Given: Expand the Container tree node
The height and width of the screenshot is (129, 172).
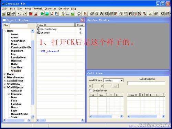Looking at the screenshot, I should pos(9,94).
